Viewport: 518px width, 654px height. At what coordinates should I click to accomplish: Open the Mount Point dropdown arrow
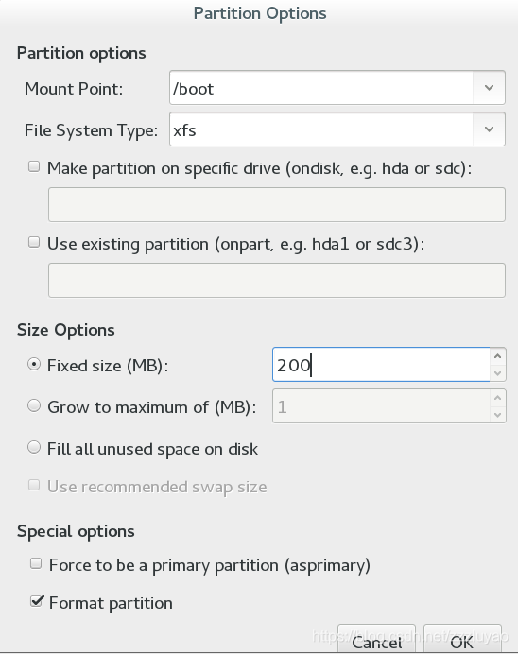(x=489, y=88)
